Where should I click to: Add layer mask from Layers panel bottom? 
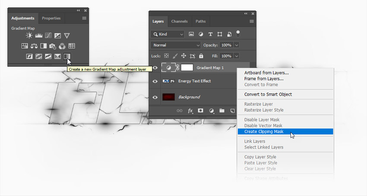(x=201, y=110)
